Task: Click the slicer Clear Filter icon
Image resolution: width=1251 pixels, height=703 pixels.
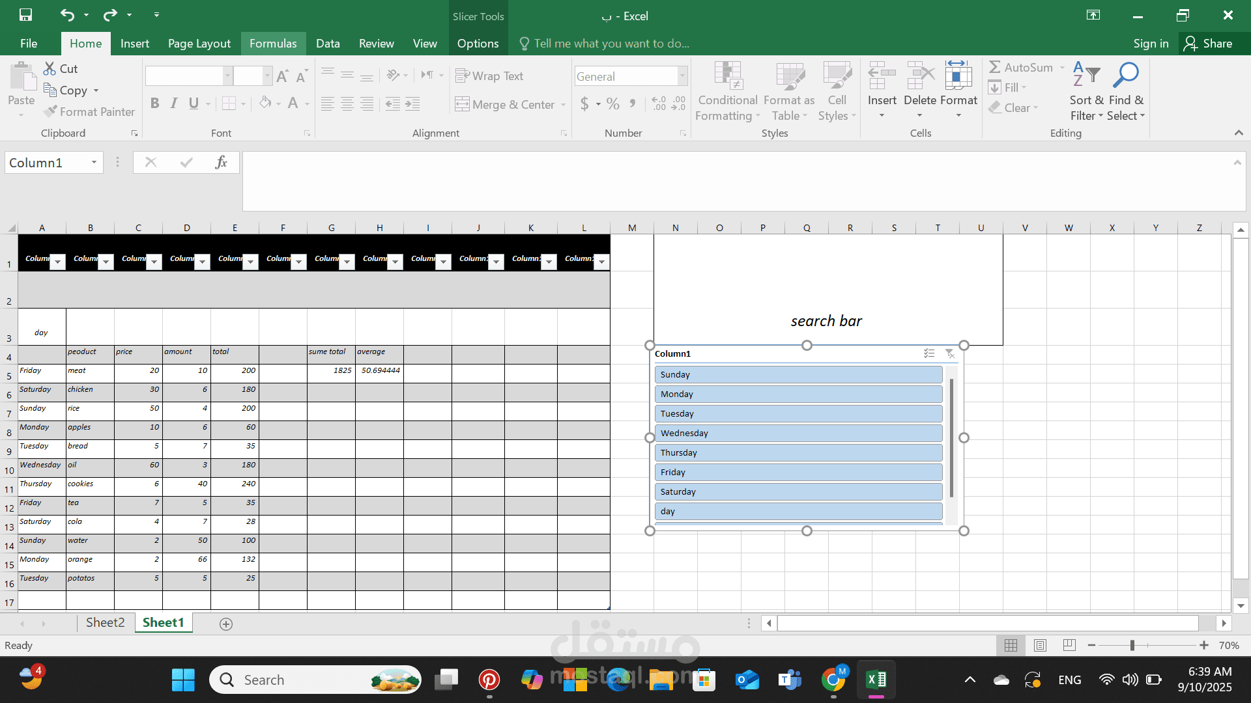Action: pyautogui.click(x=950, y=353)
